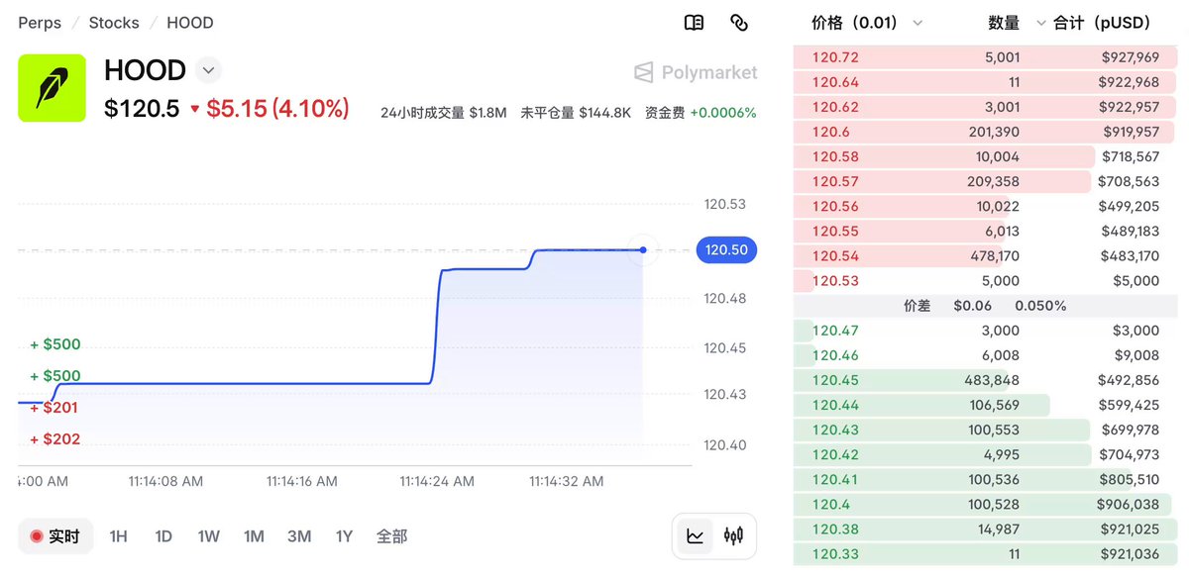
Task: Copy the page link with the chain icon
Action: (739, 22)
